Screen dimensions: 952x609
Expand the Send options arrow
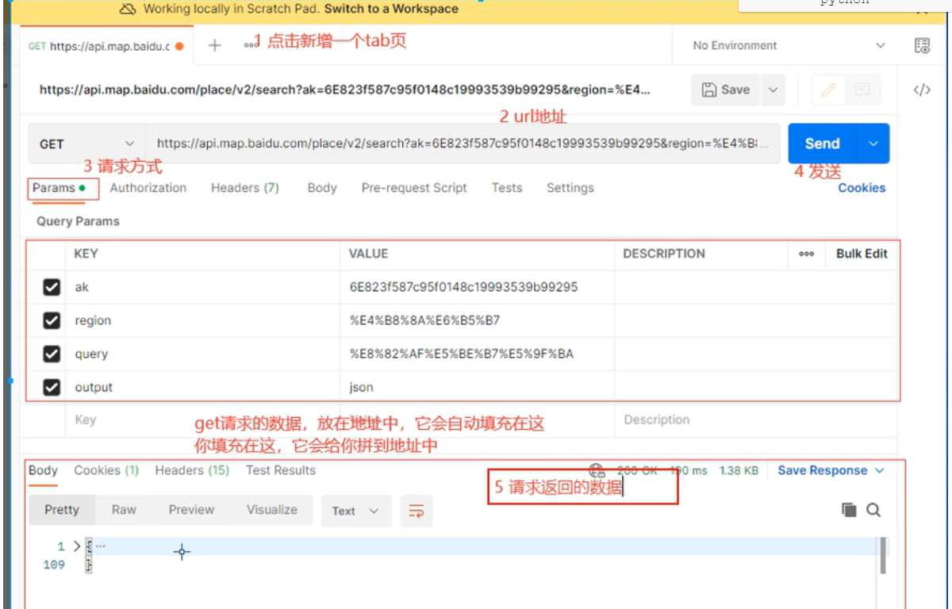873,144
